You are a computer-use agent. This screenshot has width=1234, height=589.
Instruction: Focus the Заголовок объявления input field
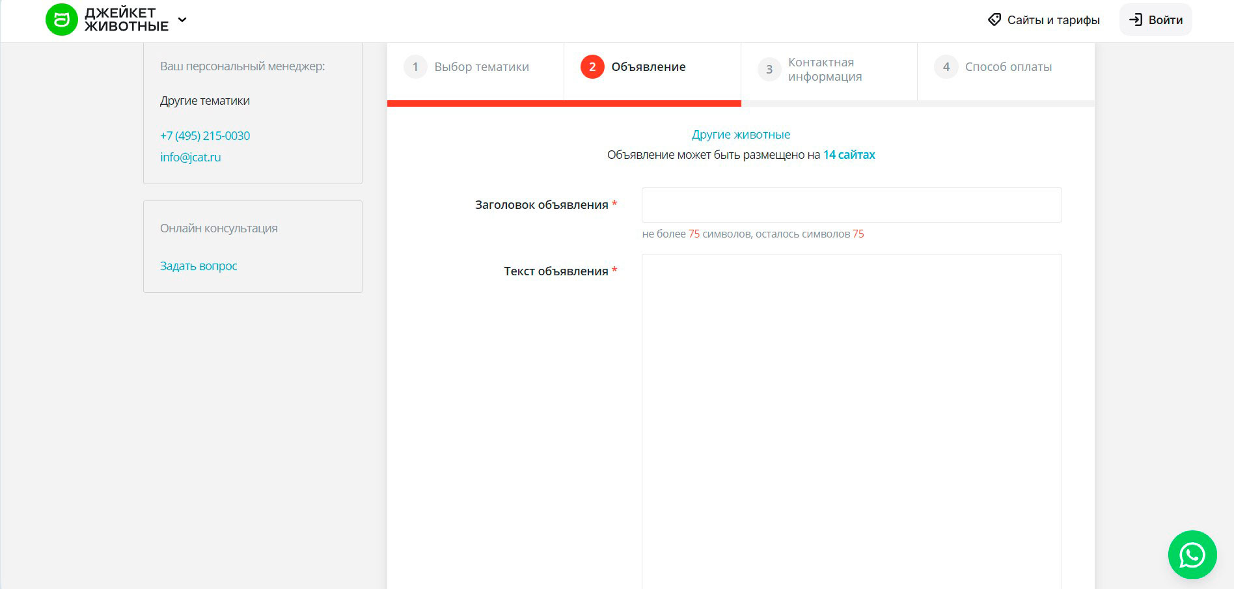tap(851, 205)
